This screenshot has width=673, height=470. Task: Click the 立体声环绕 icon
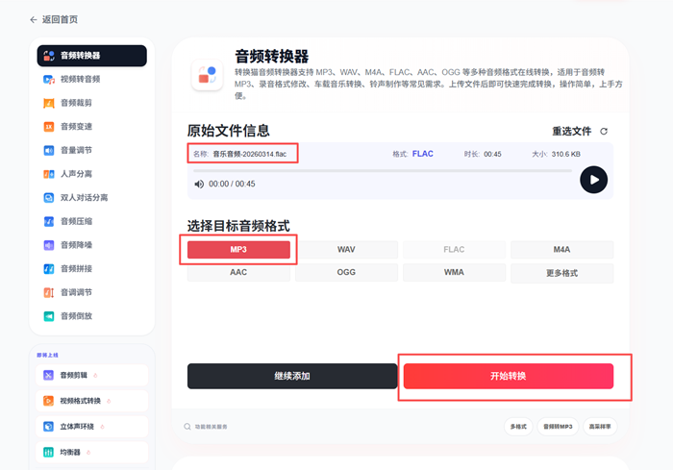(48, 426)
